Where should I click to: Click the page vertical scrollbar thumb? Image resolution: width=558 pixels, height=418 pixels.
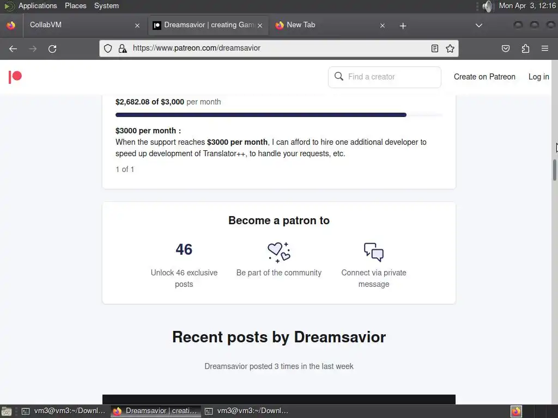pos(554,170)
